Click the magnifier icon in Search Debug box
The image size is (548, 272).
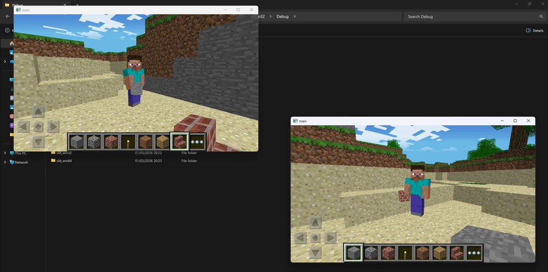pos(541,16)
